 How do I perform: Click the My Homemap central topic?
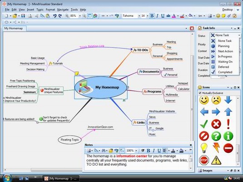pos(101,87)
